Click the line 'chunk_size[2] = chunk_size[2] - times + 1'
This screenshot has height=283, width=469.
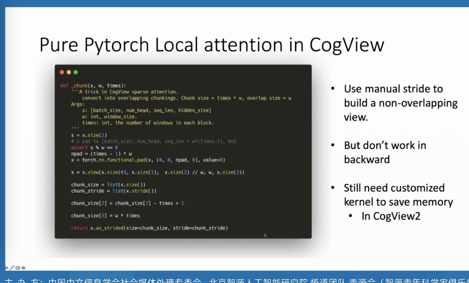pos(127,203)
